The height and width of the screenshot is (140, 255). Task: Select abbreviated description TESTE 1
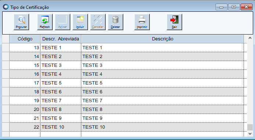pyautogui.click(x=61, y=48)
